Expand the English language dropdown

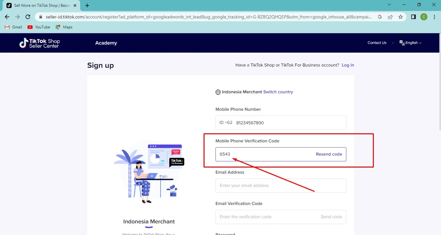tap(411, 43)
